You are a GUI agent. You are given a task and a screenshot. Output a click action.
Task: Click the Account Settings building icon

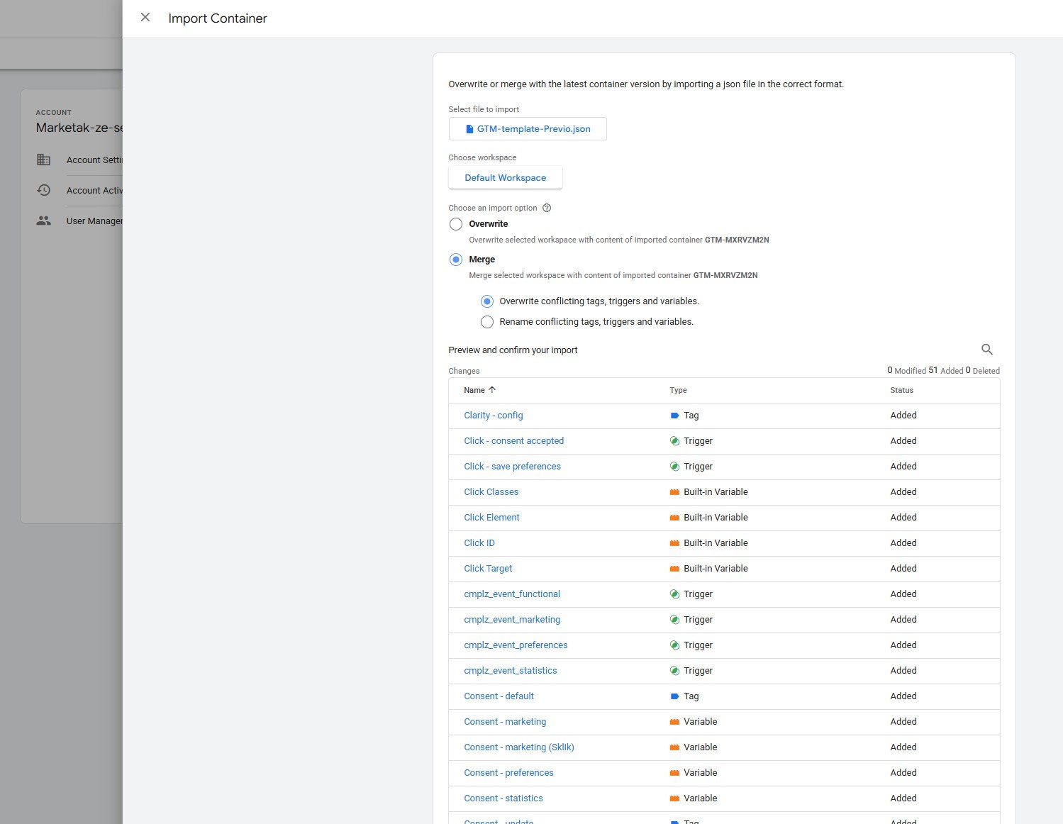point(44,160)
